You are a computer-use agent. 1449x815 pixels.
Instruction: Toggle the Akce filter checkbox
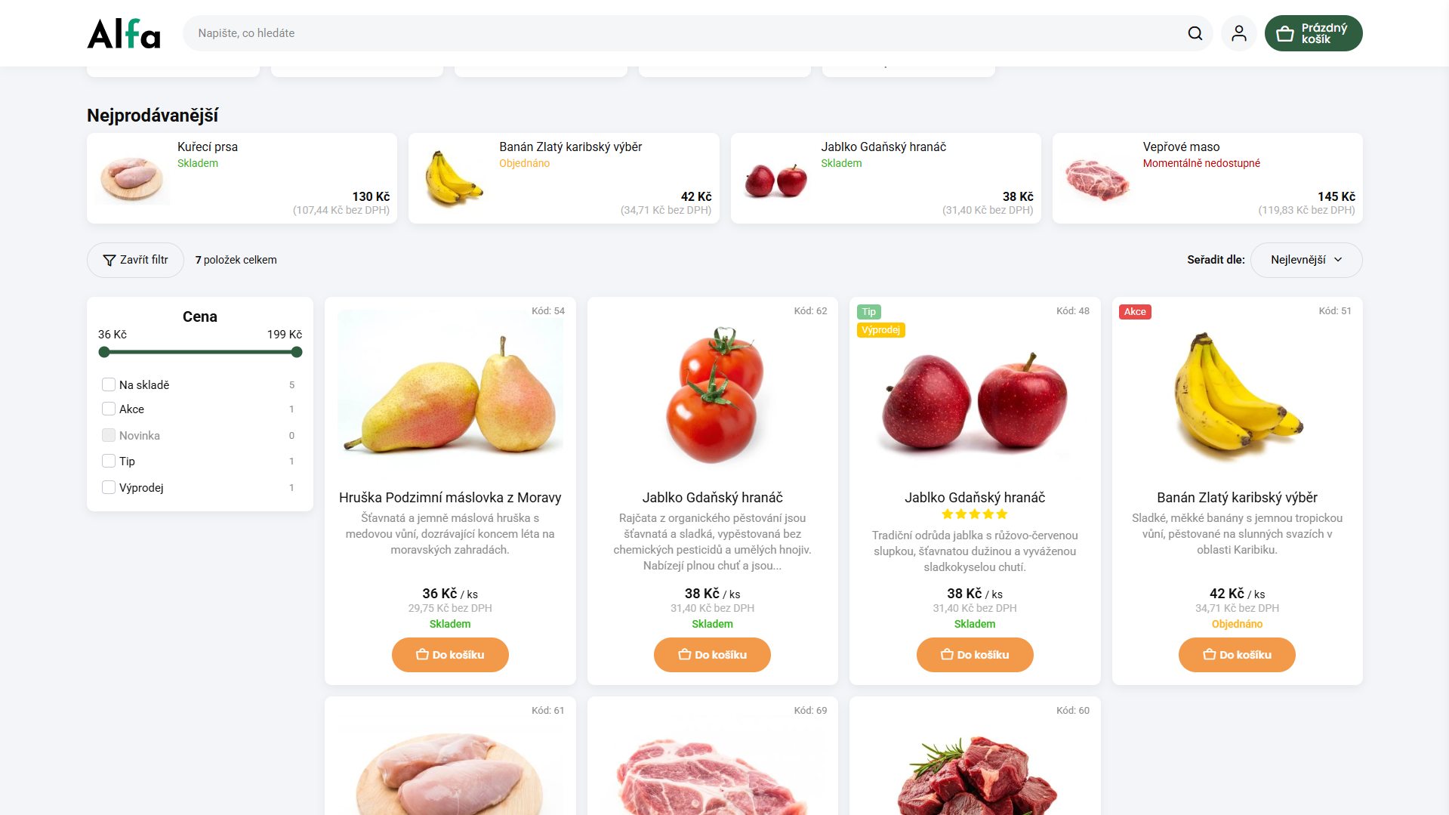coord(109,409)
